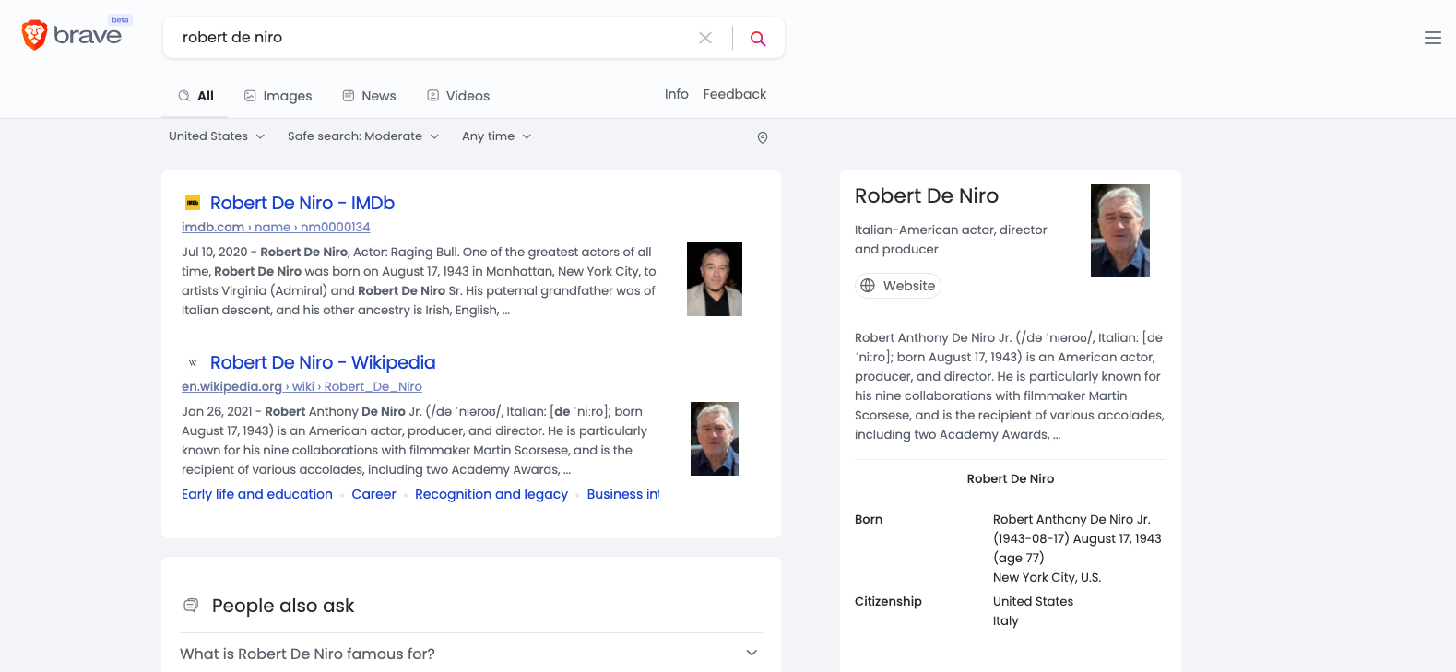
Task: Open Early life and education sublink
Action: pos(257,494)
